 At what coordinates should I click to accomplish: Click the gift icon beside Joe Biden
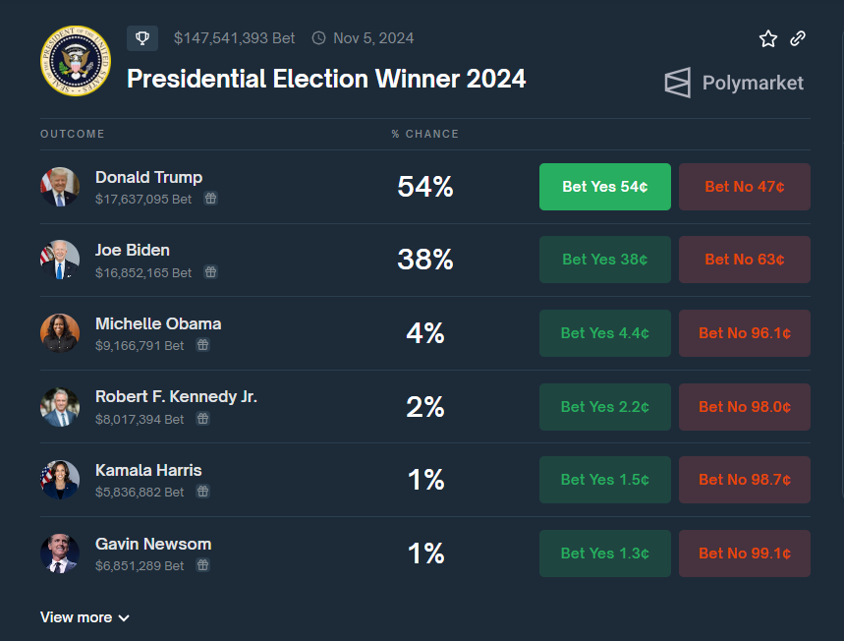point(210,272)
